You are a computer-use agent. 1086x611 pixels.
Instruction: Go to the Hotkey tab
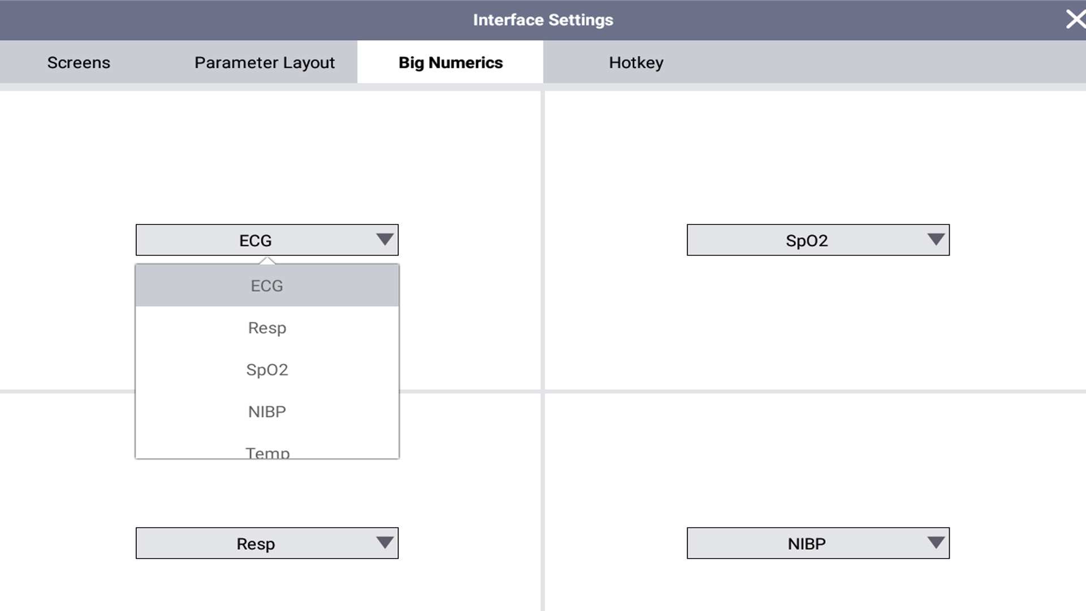[636, 62]
